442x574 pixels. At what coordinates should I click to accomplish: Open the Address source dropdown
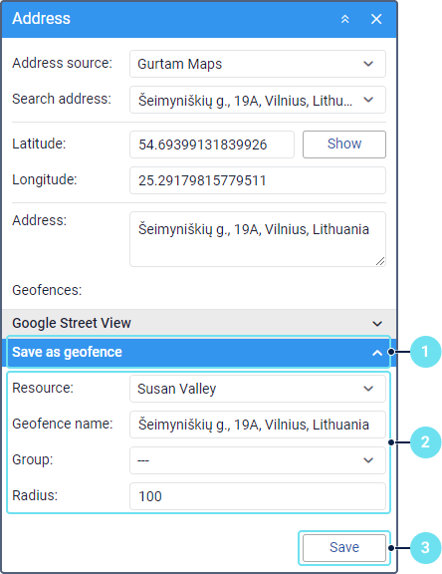pos(258,64)
